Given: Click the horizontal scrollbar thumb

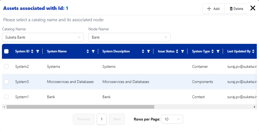Looking at the screenshot, I should point(80,107).
